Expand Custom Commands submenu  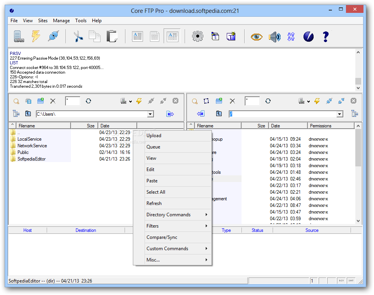point(178,249)
